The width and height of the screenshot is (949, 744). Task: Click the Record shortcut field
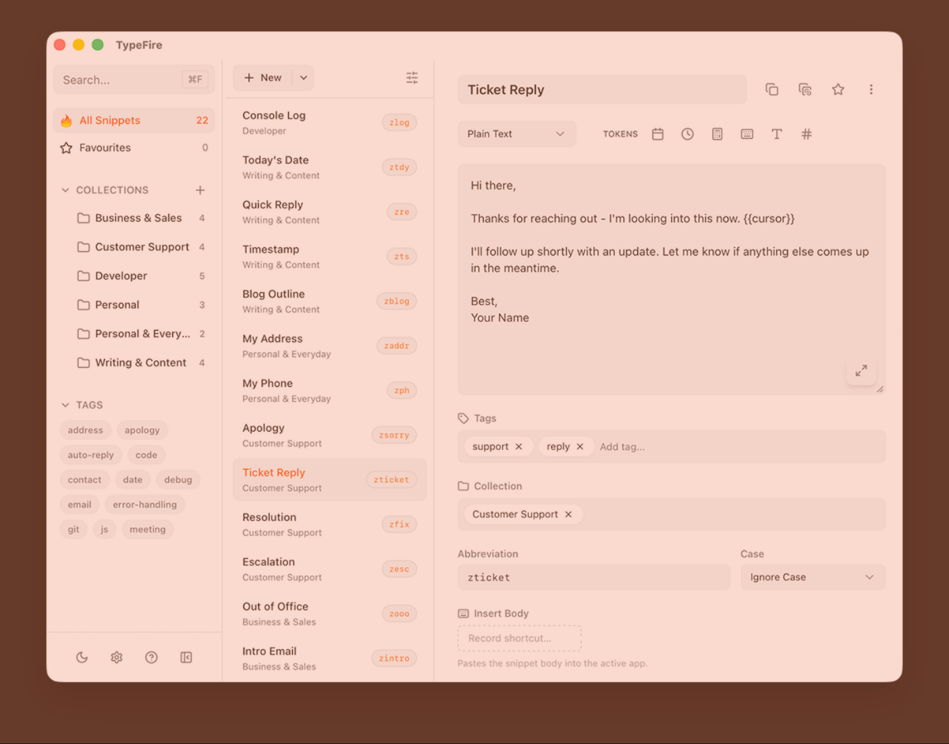pyautogui.click(x=519, y=638)
